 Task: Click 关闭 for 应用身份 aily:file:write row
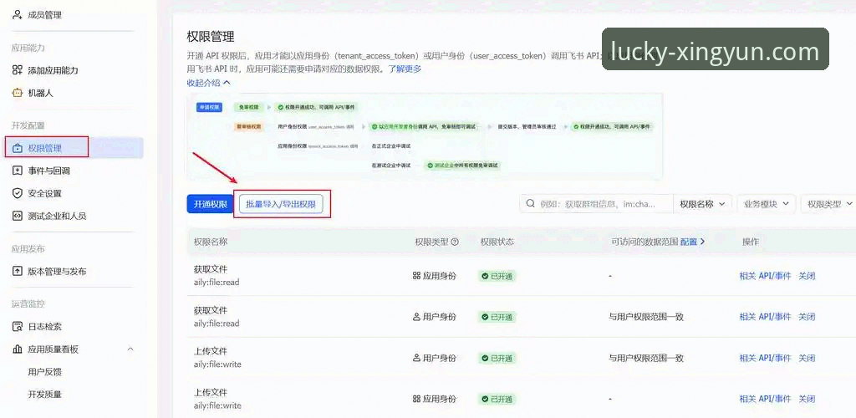click(807, 400)
